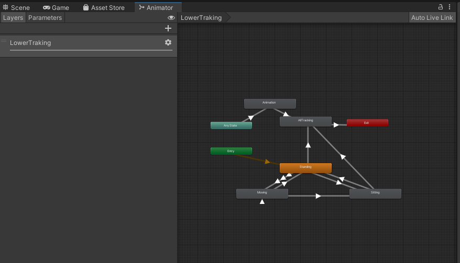The height and width of the screenshot is (263, 460).
Task: Select the Animation state node
Action: click(x=270, y=104)
